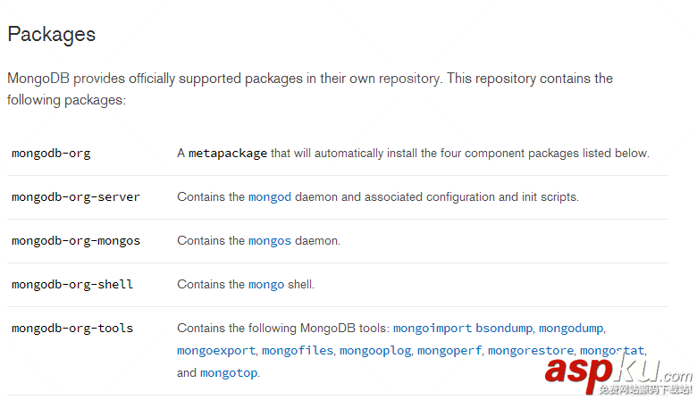Open the mongodump tool link
Viewport: 697px width, 400px height.
571,329
